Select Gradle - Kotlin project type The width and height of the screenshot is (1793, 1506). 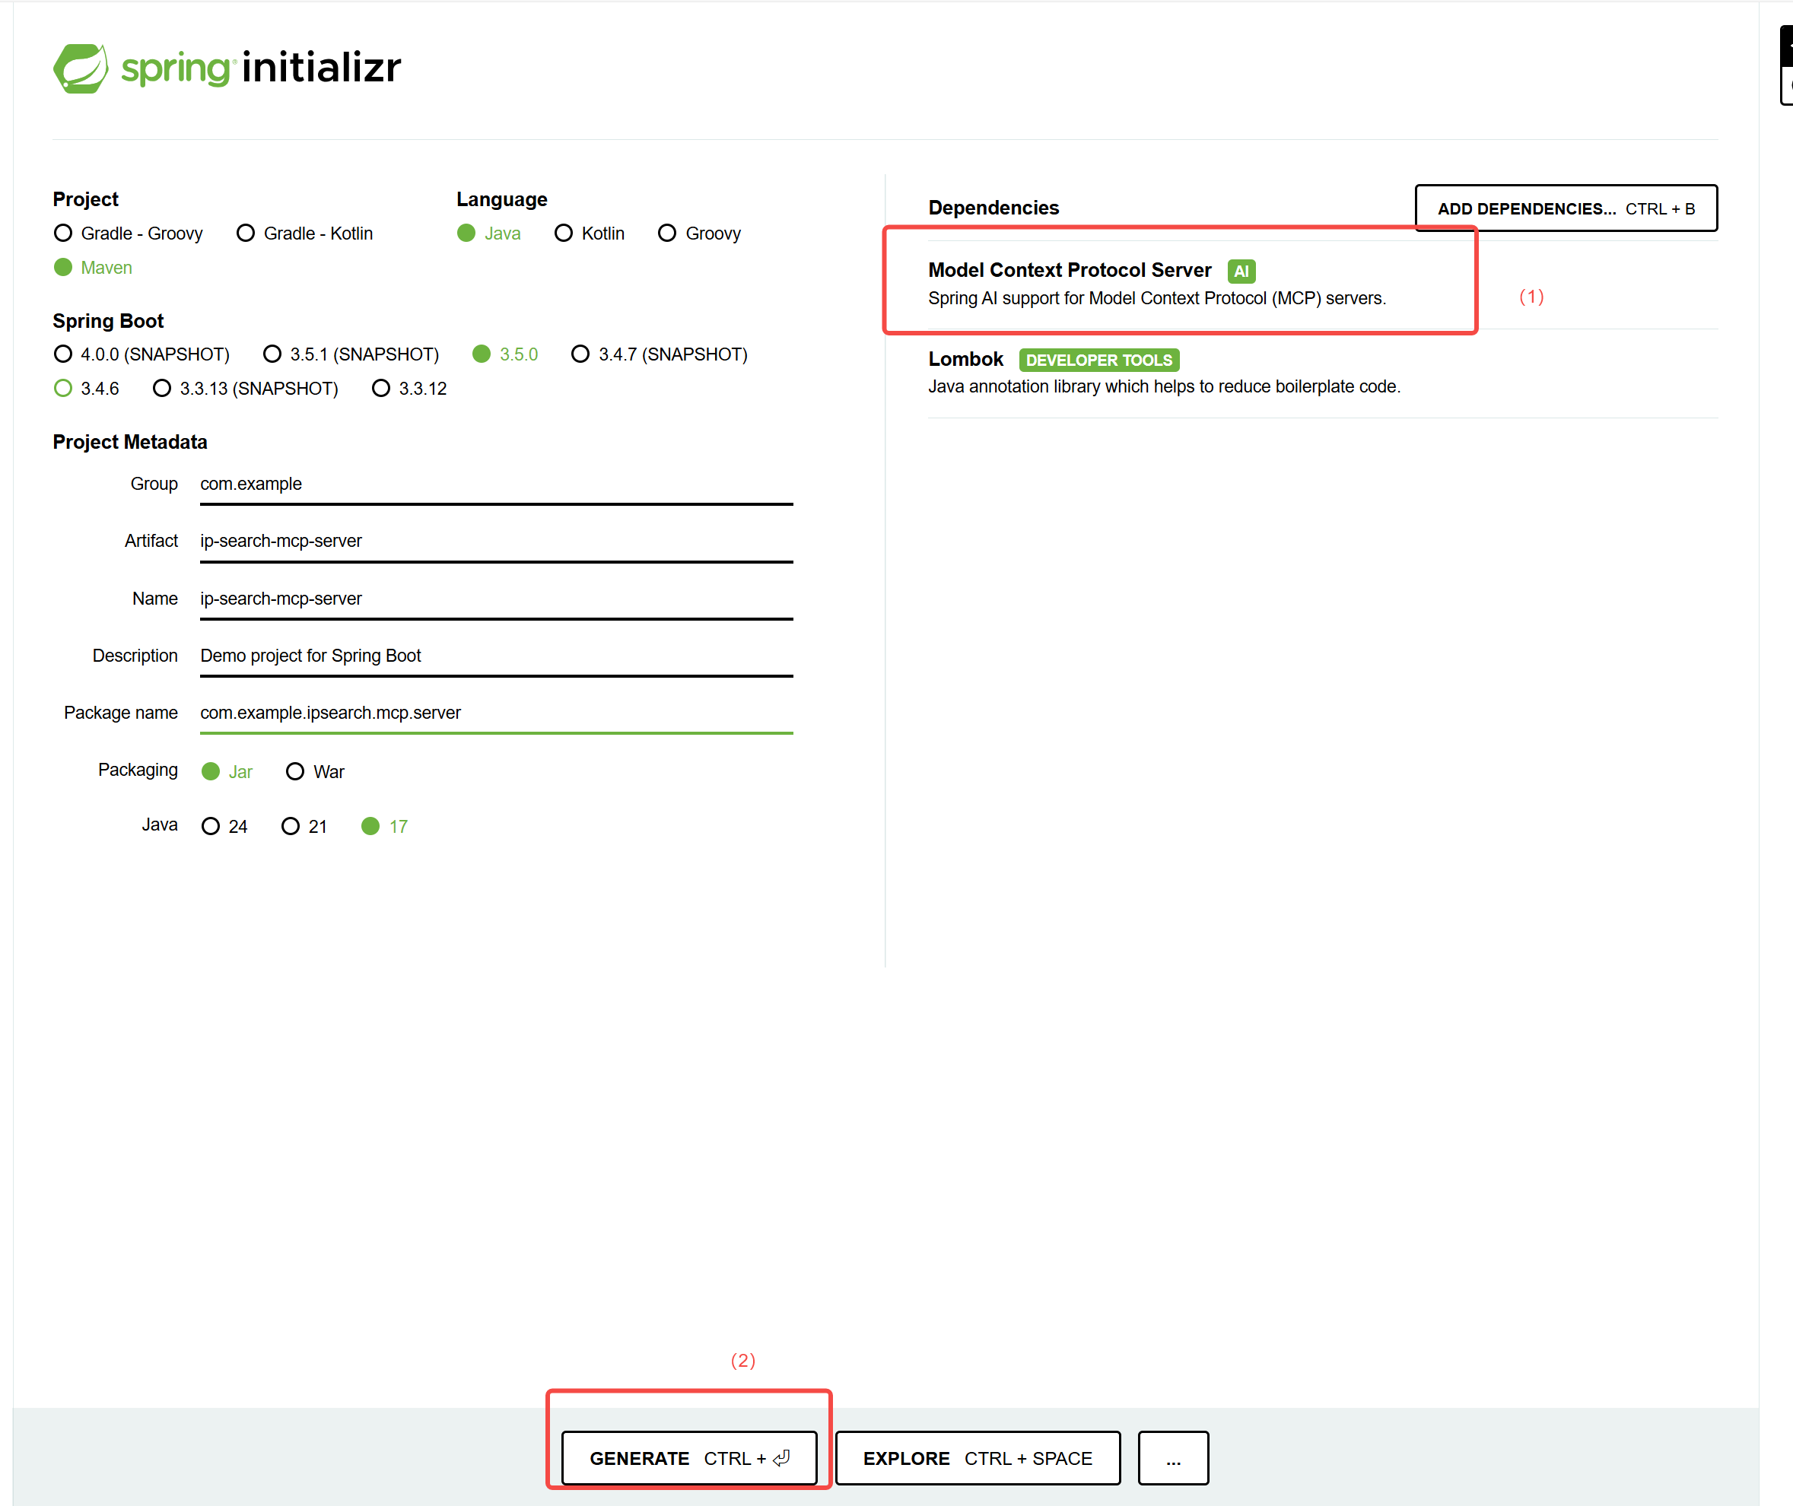click(x=305, y=233)
